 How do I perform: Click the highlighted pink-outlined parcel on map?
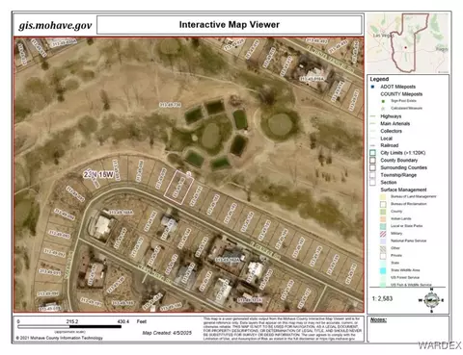(178, 188)
